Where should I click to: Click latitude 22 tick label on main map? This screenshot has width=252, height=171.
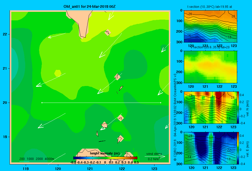tap(5, 34)
